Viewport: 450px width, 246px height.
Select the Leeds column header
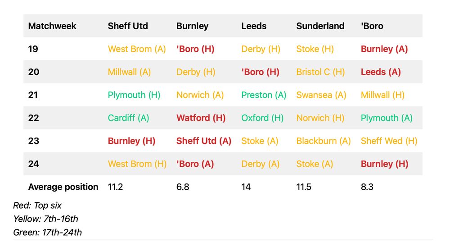tap(254, 26)
